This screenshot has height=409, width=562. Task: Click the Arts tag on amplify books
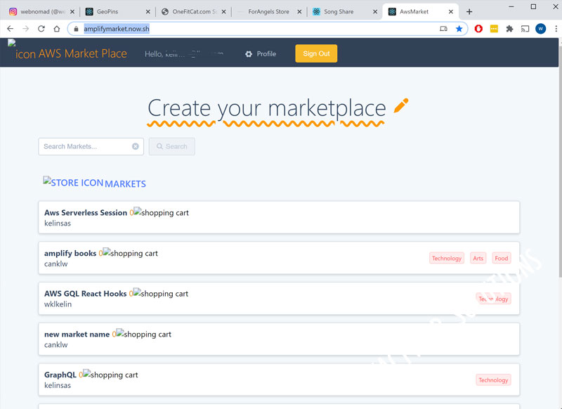(478, 258)
